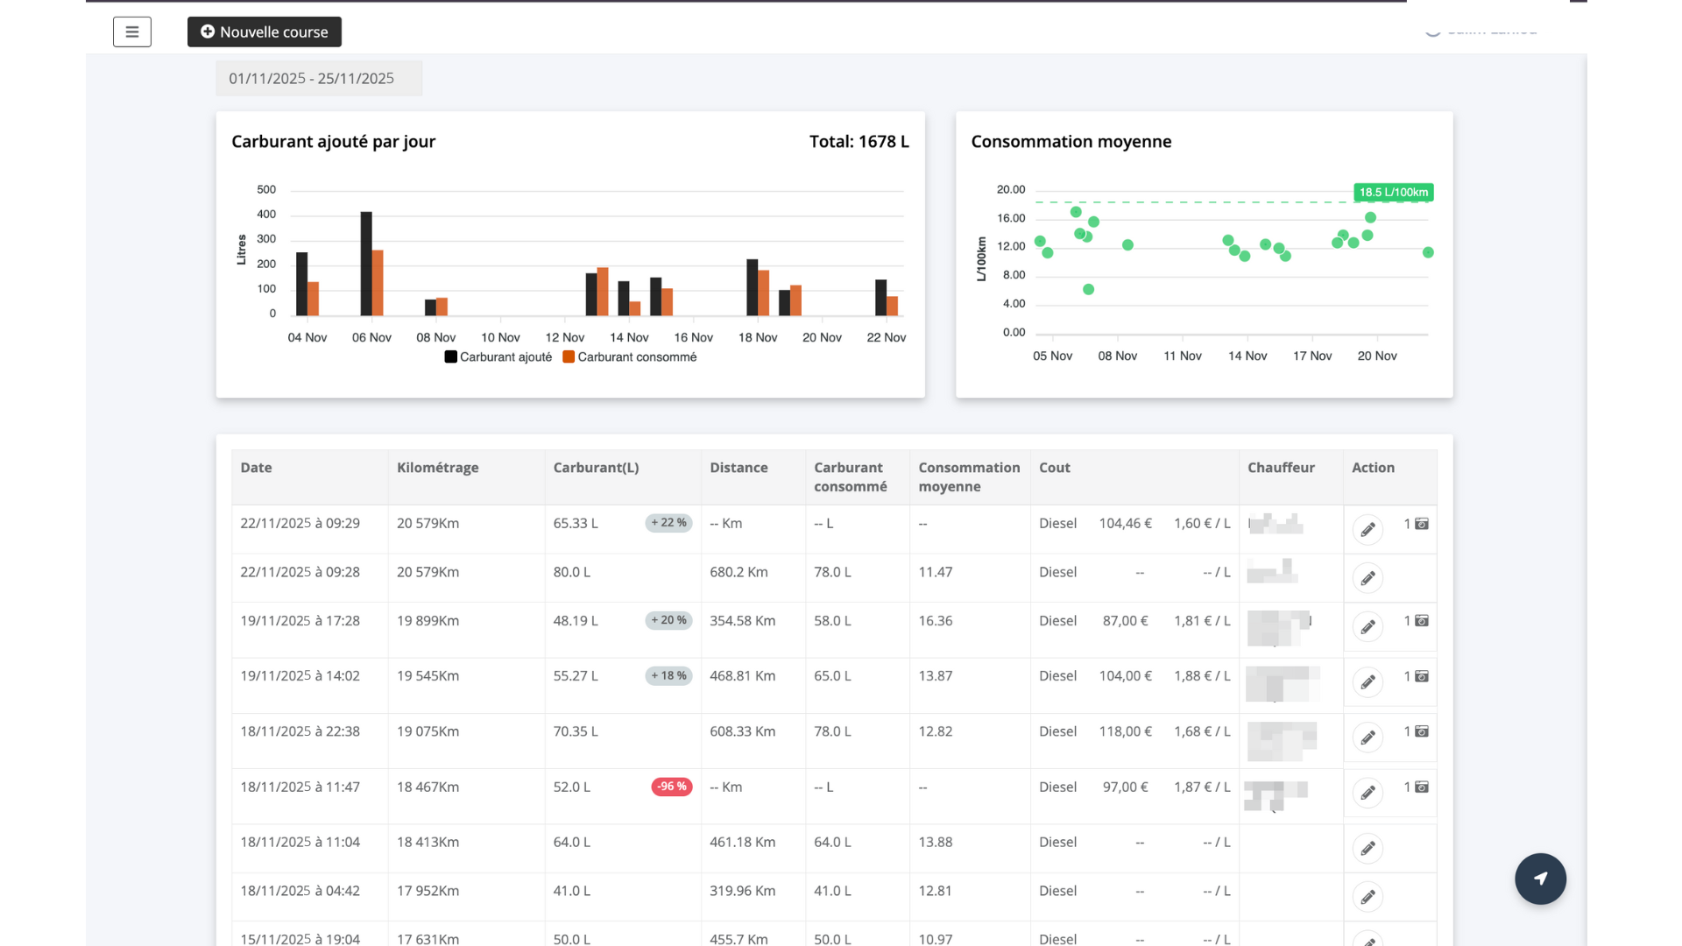Open receipt photo for 18/11/2025 11:47 entry
This screenshot has height=946, width=1682.
click(x=1421, y=787)
